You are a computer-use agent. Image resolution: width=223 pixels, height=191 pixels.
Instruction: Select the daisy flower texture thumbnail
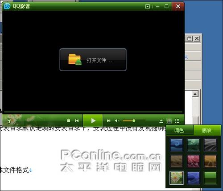point(177,178)
